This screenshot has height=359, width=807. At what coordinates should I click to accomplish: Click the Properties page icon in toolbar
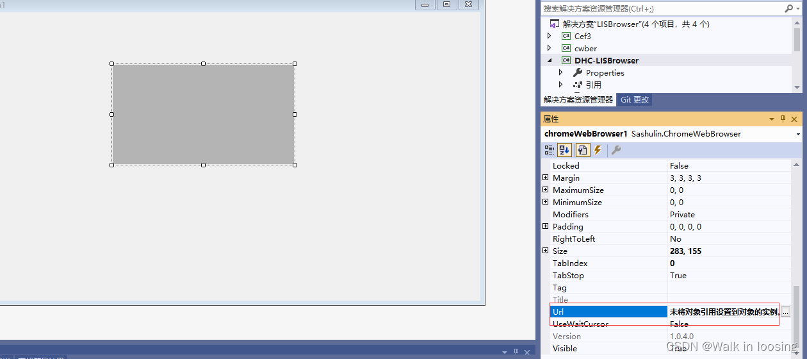click(x=582, y=150)
